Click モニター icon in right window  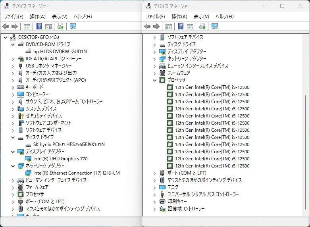click(x=162, y=187)
